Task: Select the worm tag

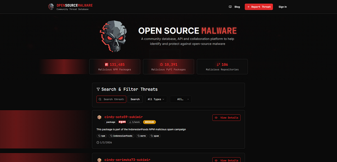Action: (142, 136)
